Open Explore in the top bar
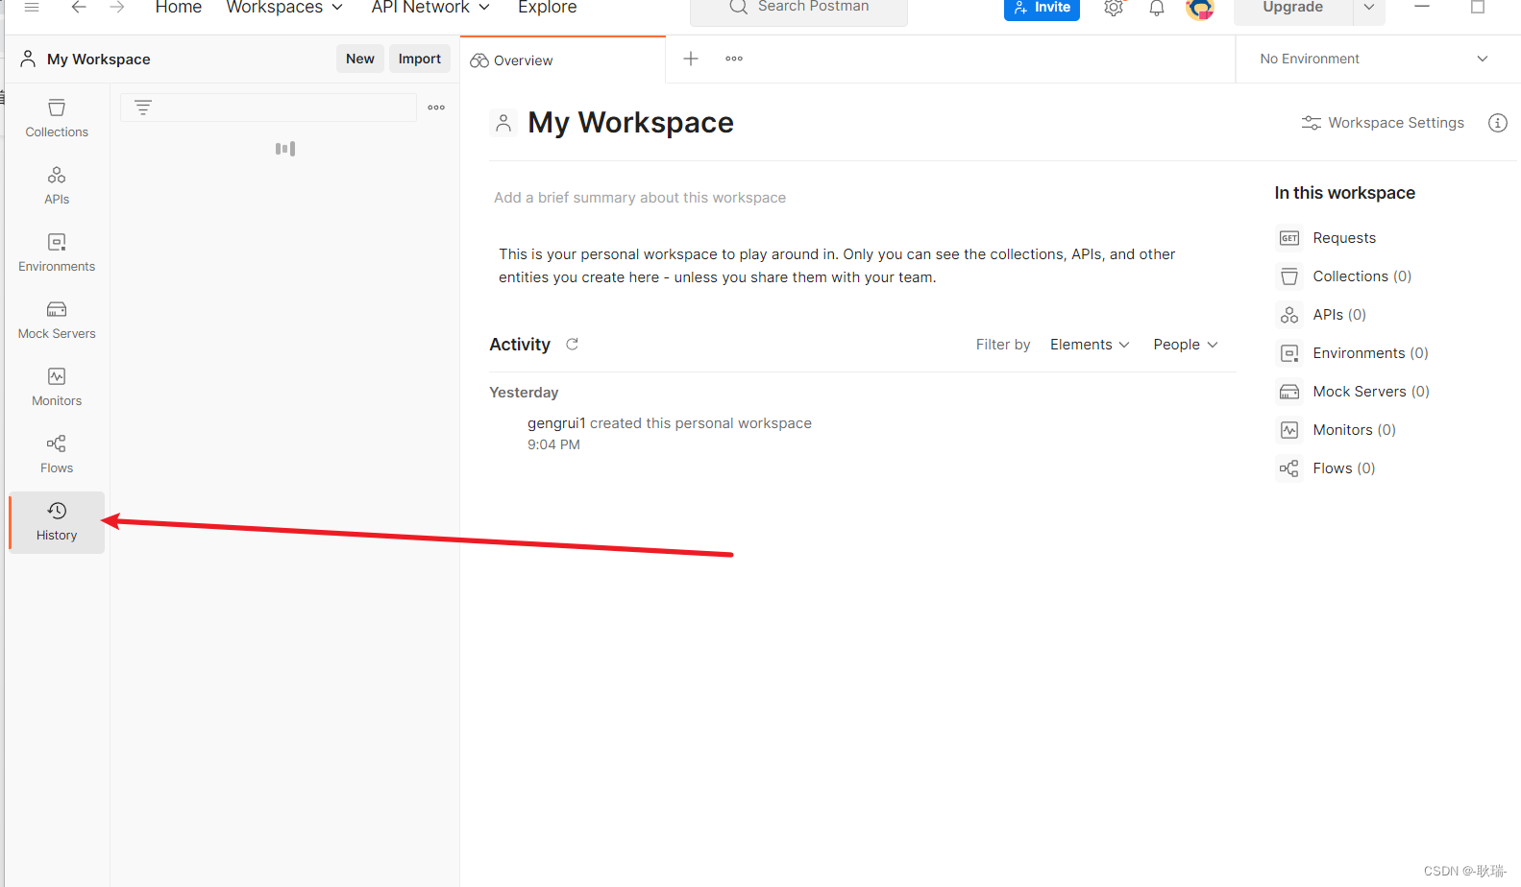The height and width of the screenshot is (887, 1521). coord(548,7)
